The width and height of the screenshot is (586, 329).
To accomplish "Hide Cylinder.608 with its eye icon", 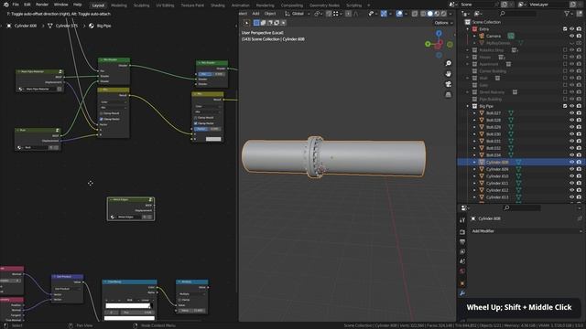I will (x=571, y=162).
